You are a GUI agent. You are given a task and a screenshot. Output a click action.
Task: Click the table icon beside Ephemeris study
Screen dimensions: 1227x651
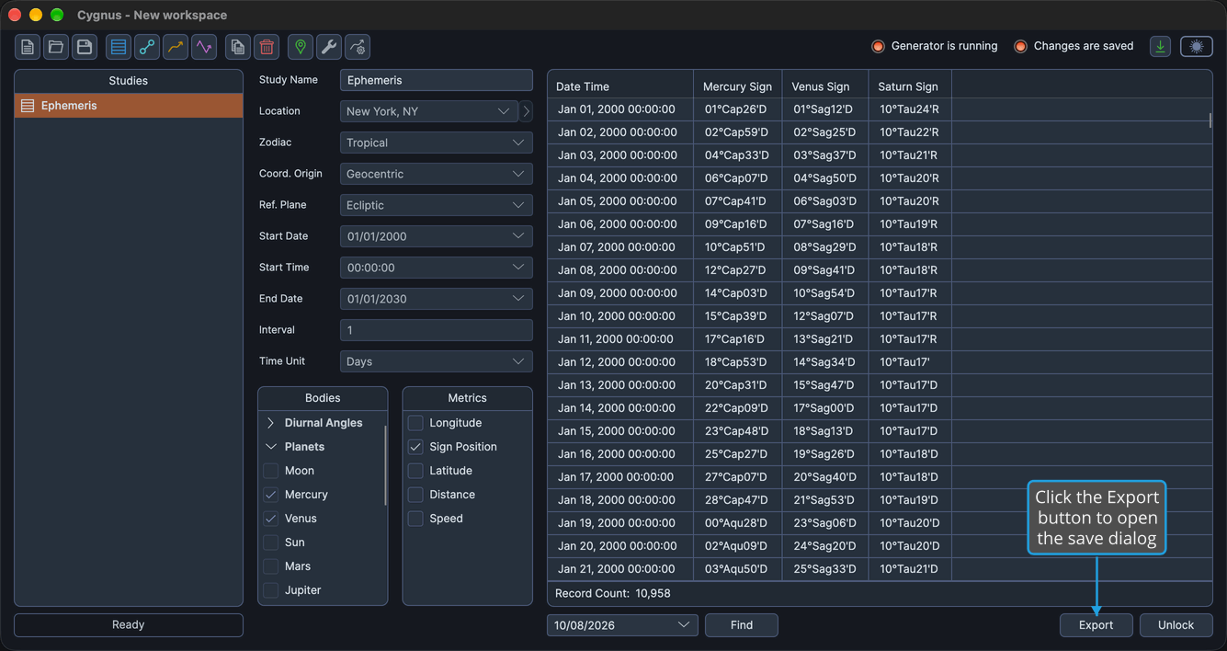(28, 106)
